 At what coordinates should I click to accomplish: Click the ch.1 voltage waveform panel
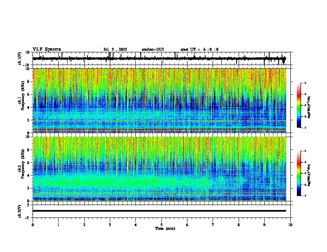(161, 58)
